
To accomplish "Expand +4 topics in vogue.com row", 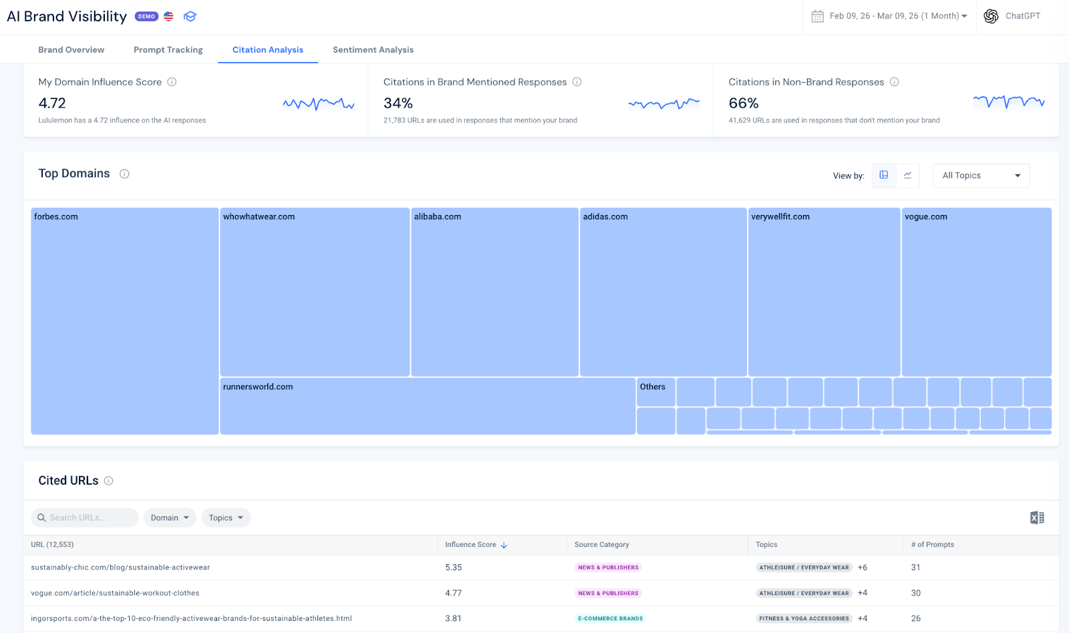I will click(x=863, y=593).
